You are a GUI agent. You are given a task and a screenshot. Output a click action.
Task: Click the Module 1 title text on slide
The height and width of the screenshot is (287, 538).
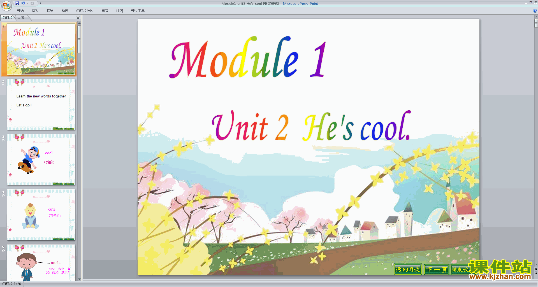click(248, 57)
